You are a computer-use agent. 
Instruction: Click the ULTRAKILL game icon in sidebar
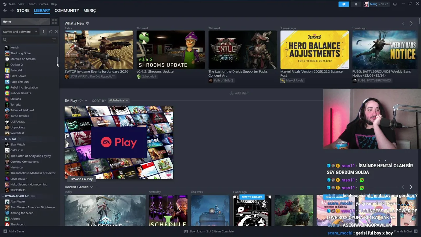coord(7,121)
